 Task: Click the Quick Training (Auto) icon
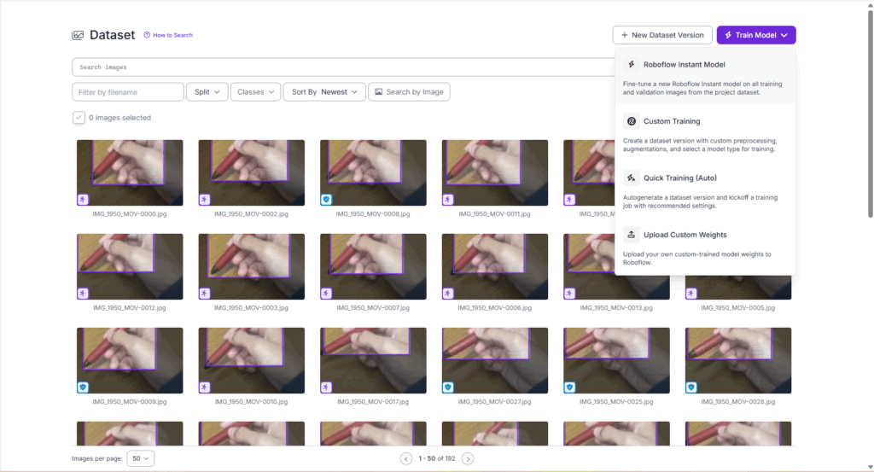[x=631, y=178]
